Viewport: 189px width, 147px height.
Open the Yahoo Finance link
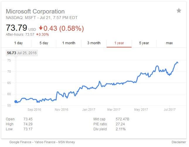point(45,142)
